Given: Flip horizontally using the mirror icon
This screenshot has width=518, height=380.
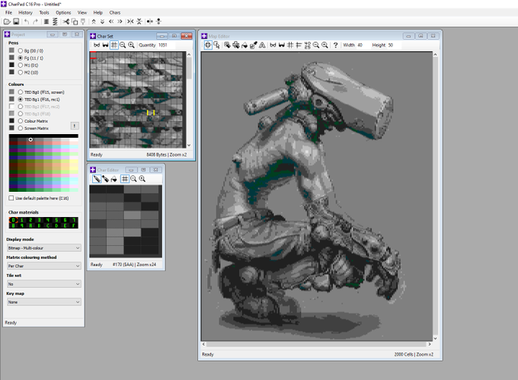Looking at the screenshot, I should pyautogui.click(x=130, y=22).
